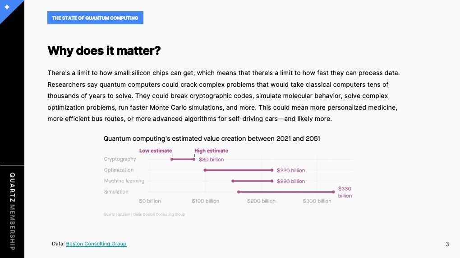
Task: Click The State of Quantum Computing badge
Action: point(95,18)
